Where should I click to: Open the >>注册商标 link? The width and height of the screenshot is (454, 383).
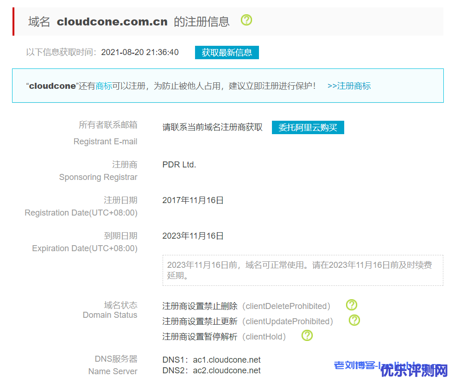(349, 86)
